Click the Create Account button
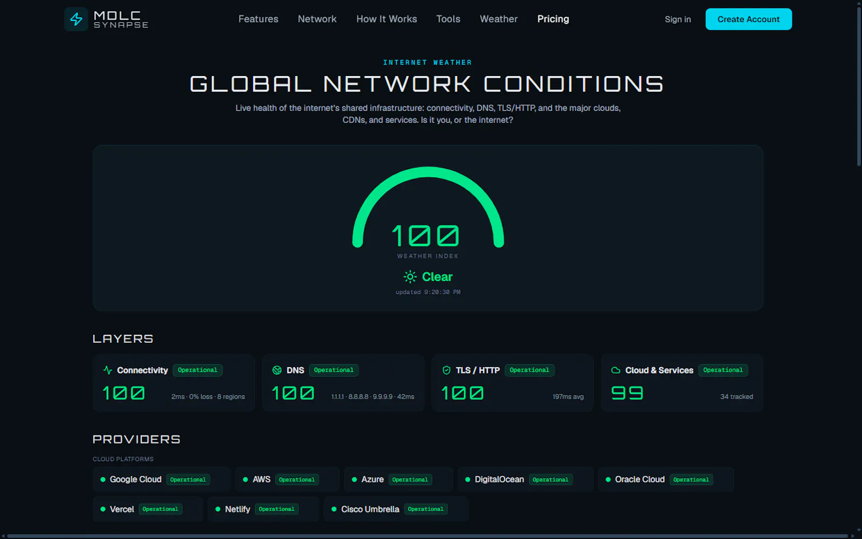 point(749,19)
